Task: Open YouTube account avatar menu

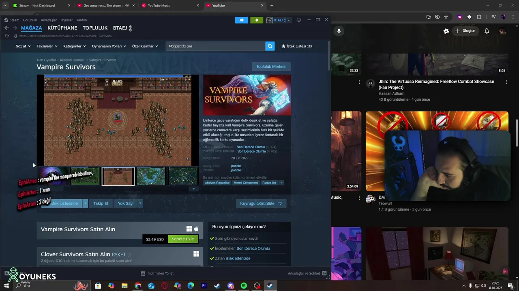Action: pyautogui.click(x=502, y=31)
